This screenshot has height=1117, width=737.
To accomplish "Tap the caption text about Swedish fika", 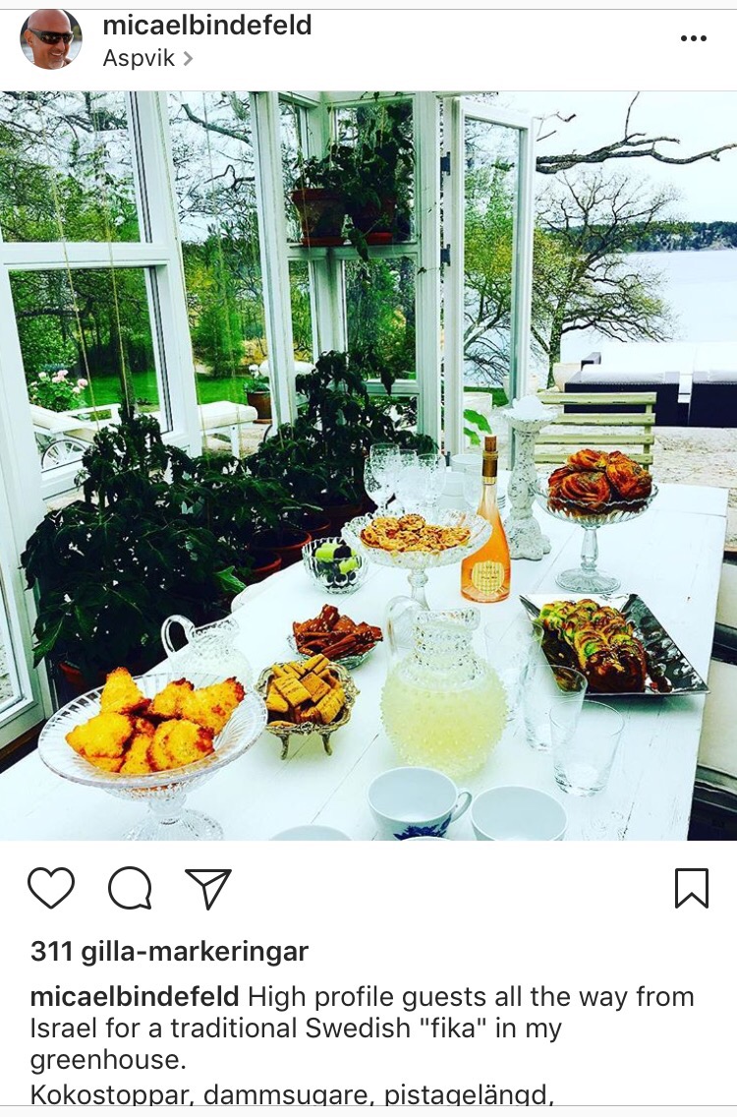I will click(362, 1028).
